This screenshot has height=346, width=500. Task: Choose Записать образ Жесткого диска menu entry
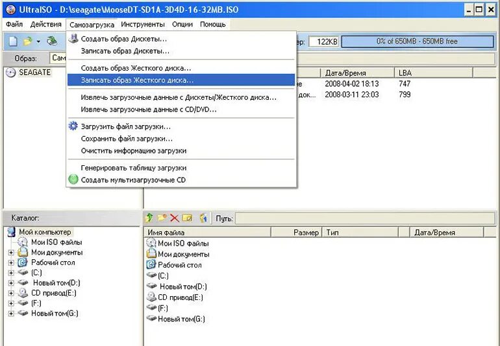pos(181,80)
